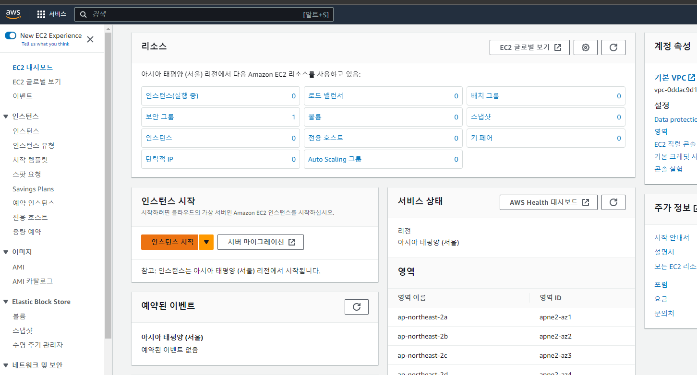Collapse the 네트워크 및 보안 section
697x375 pixels.
click(6, 365)
